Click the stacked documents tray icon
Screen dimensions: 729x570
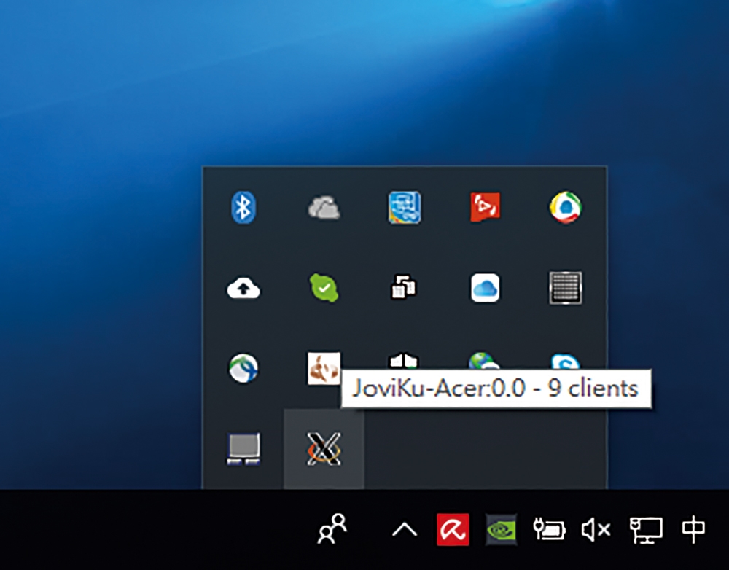point(404,287)
